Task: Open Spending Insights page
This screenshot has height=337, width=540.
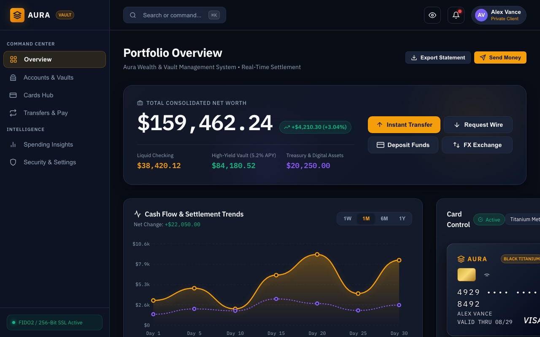Action: (54, 144)
